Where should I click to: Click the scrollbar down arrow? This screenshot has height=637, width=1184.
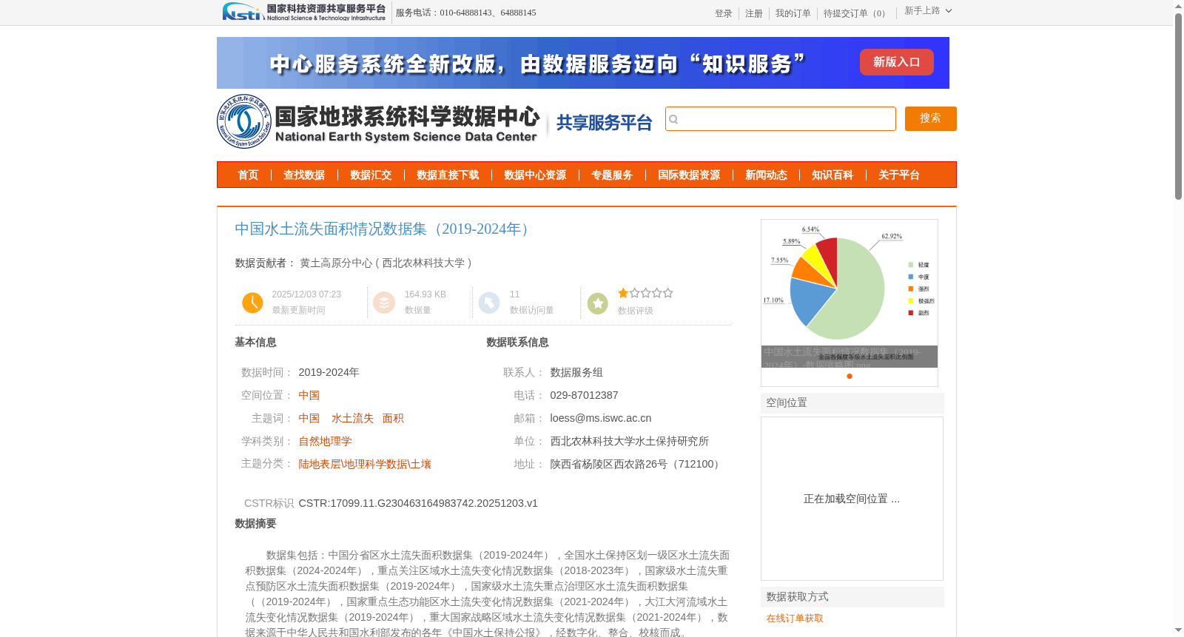pos(1178,630)
